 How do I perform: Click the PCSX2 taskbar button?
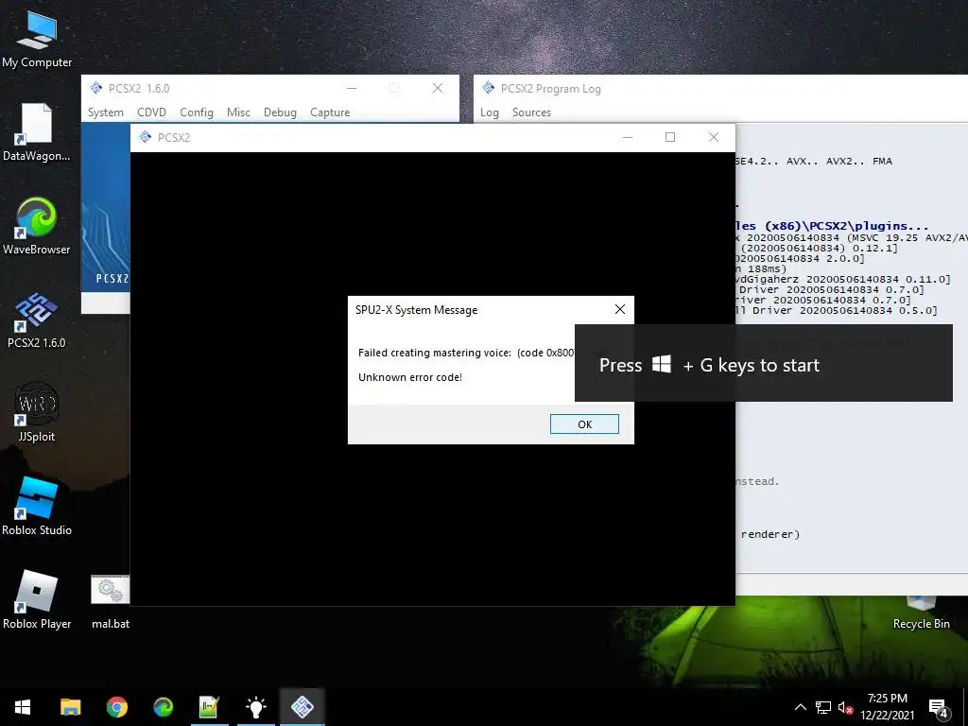pos(302,707)
